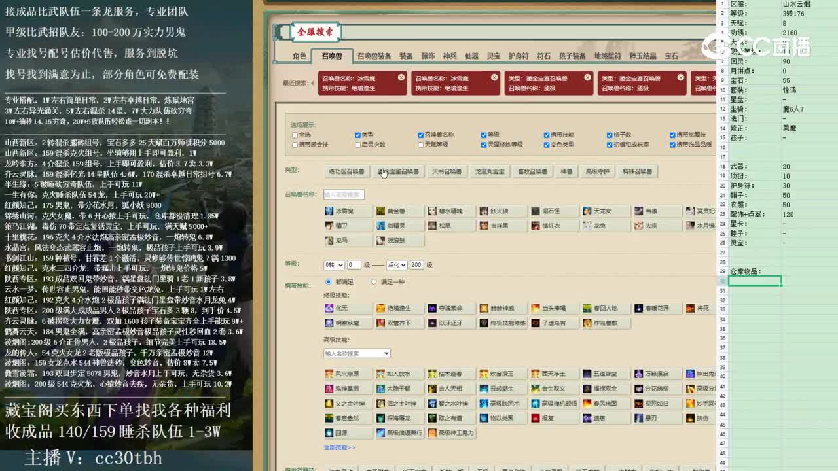Pick the 化无 ultimate skill icon

click(x=347, y=308)
